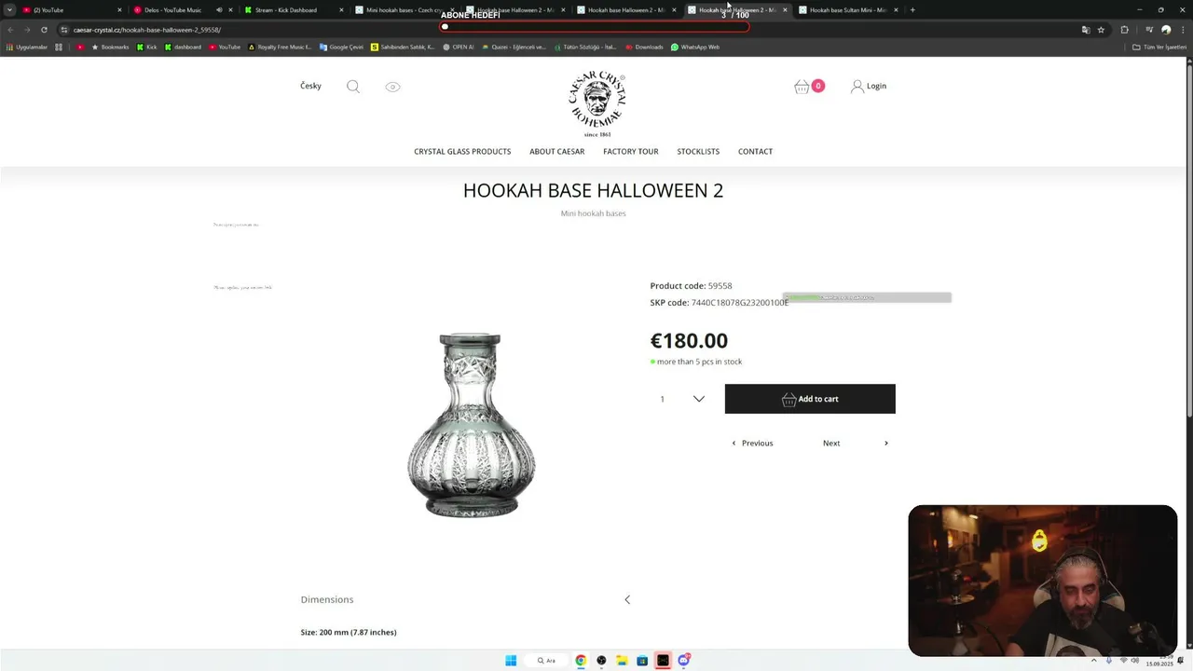Screen dimensions: 1193x671
Task: Open the Factory Tour menu item
Action: pos(631,151)
